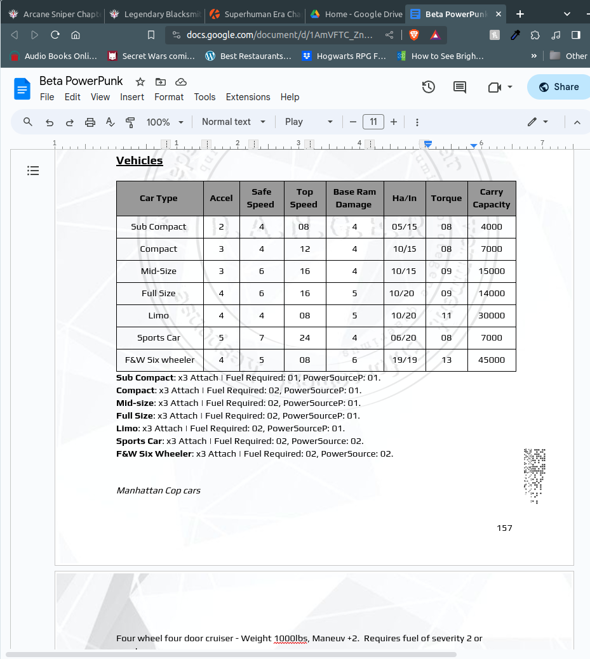Bookmark this page
Image resolution: width=590 pixels, height=659 pixels.
tap(151, 35)
